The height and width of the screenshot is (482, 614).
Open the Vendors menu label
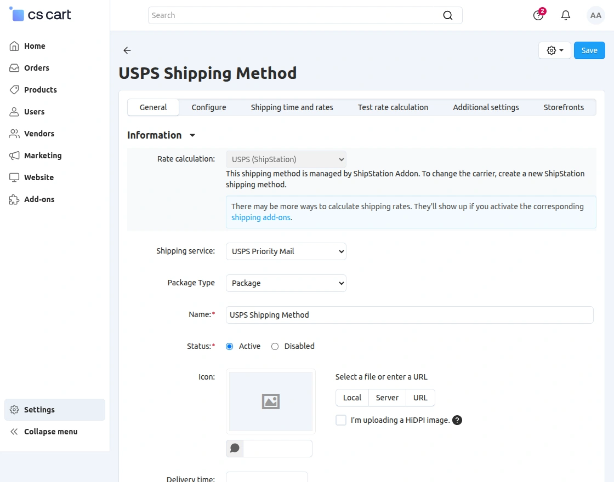39,134
